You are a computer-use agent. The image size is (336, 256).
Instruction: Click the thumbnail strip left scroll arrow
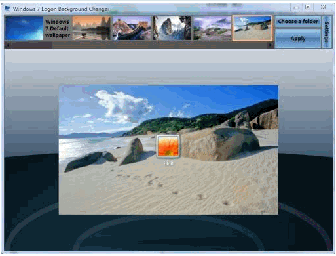click(8, 45)
